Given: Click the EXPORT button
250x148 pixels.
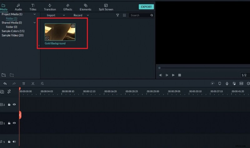Looking at the screenshot, I should point(146,7).
